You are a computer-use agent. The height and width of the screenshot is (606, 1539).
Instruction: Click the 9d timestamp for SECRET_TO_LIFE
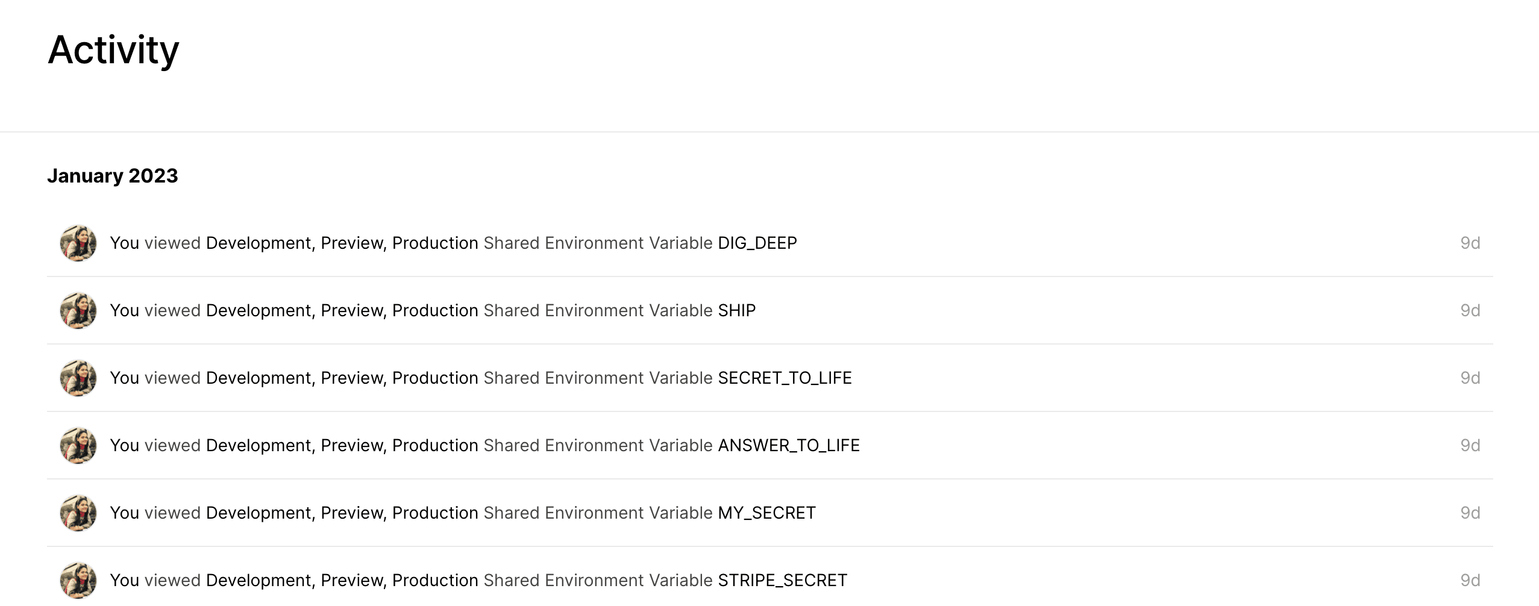point(1470,378)
